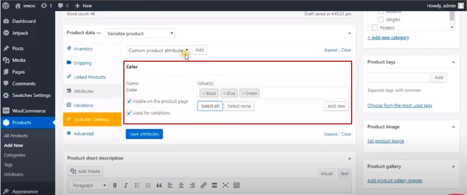Remove the Blue value tag
467x195 pixels.
(x=224, y=94)
